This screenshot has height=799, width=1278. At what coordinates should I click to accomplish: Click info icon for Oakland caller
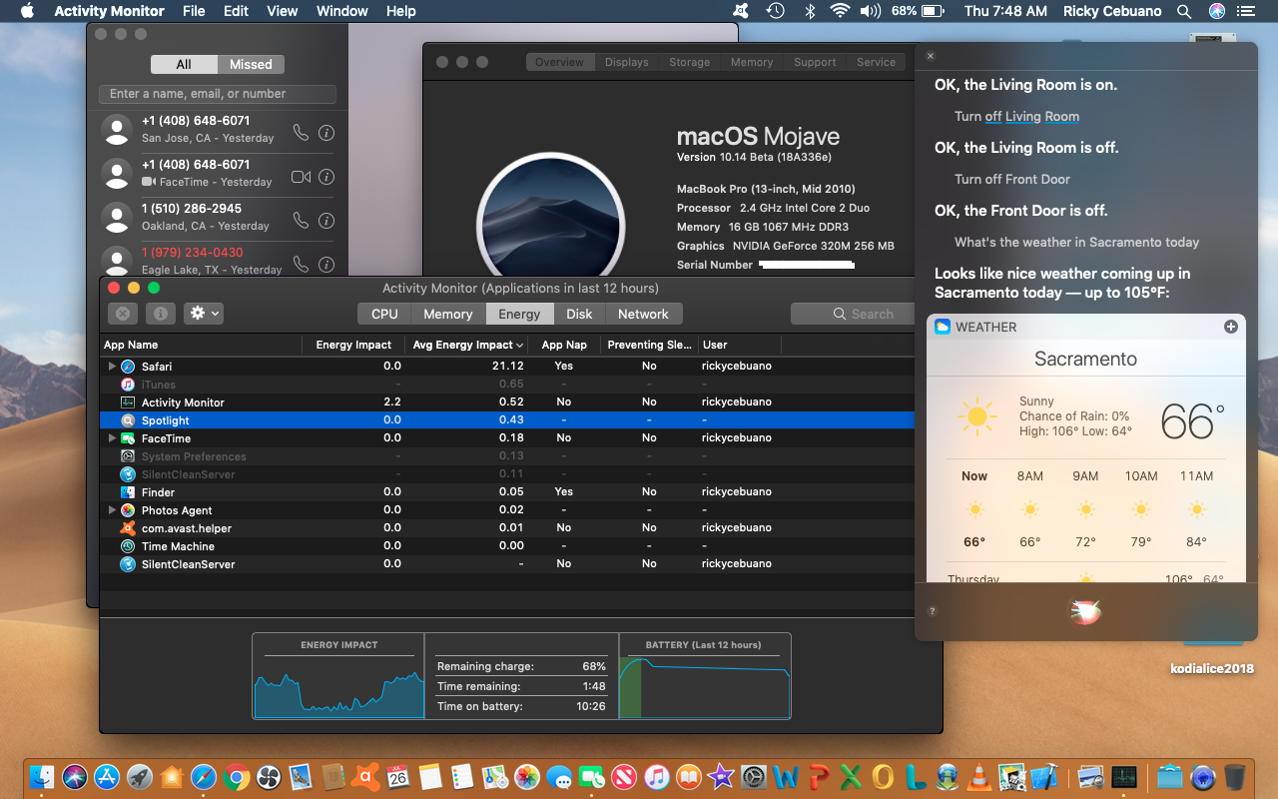[325, 221]
